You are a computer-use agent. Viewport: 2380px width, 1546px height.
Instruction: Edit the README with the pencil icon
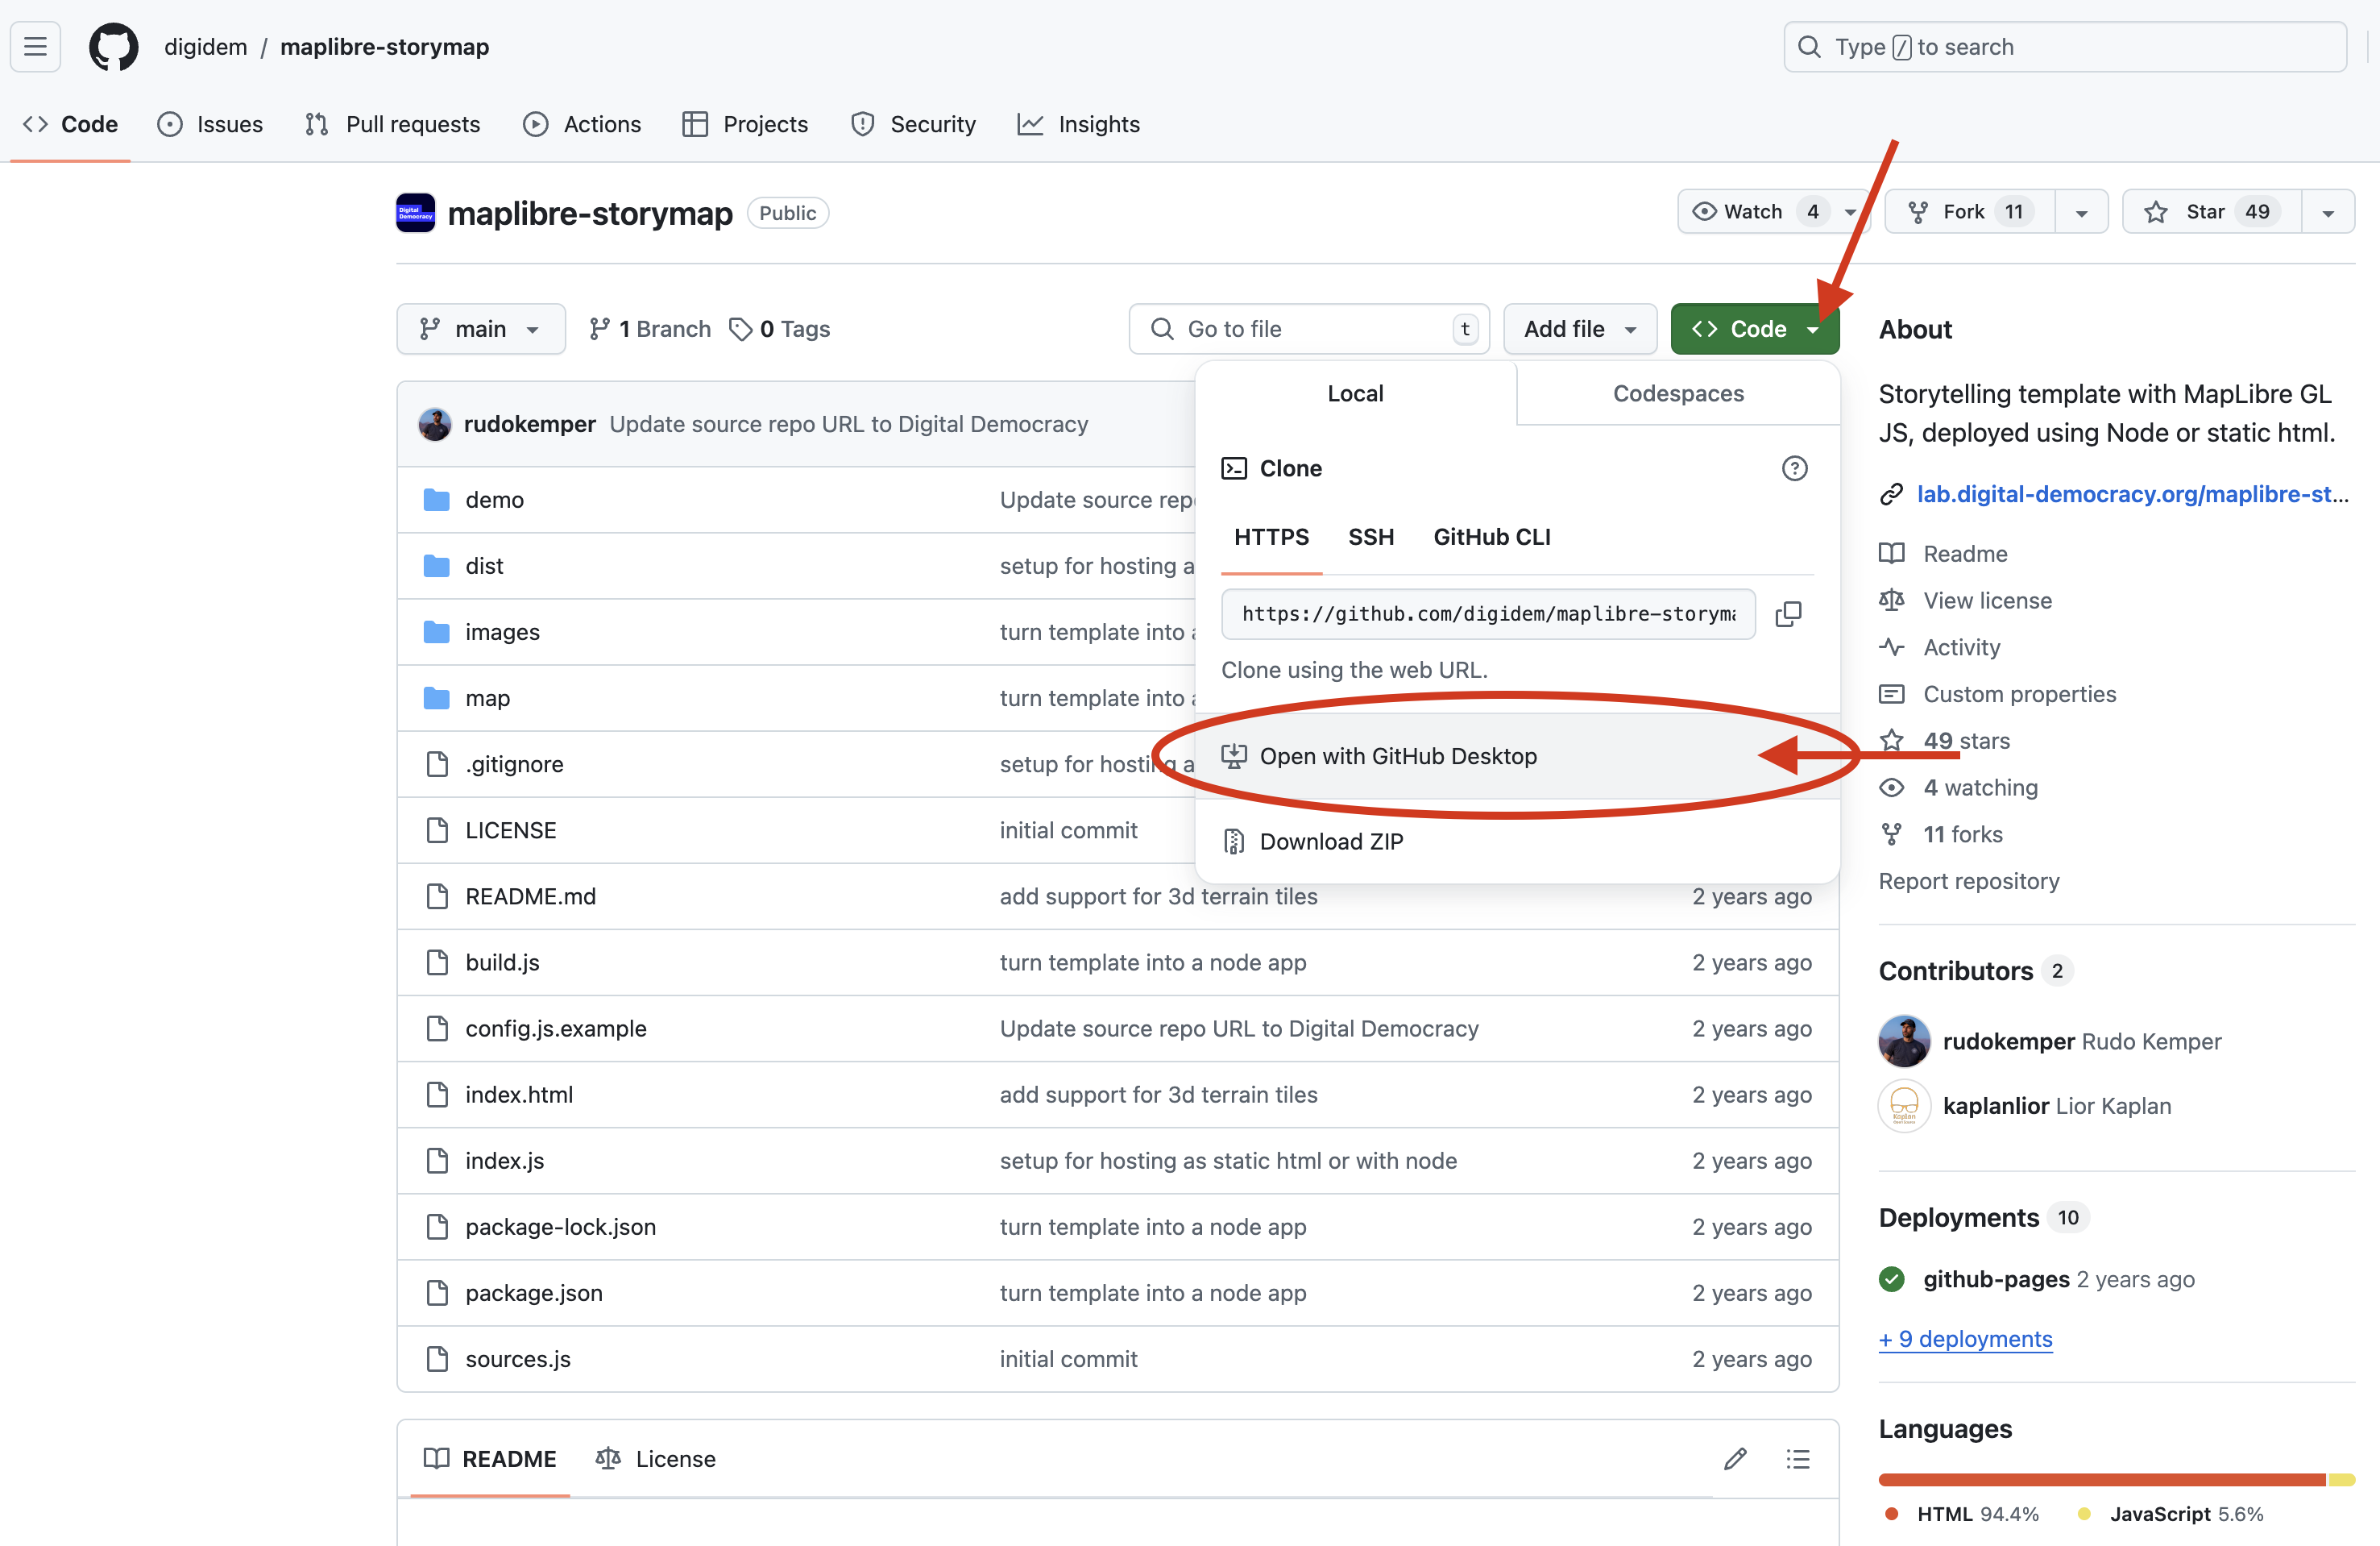1736,1459
